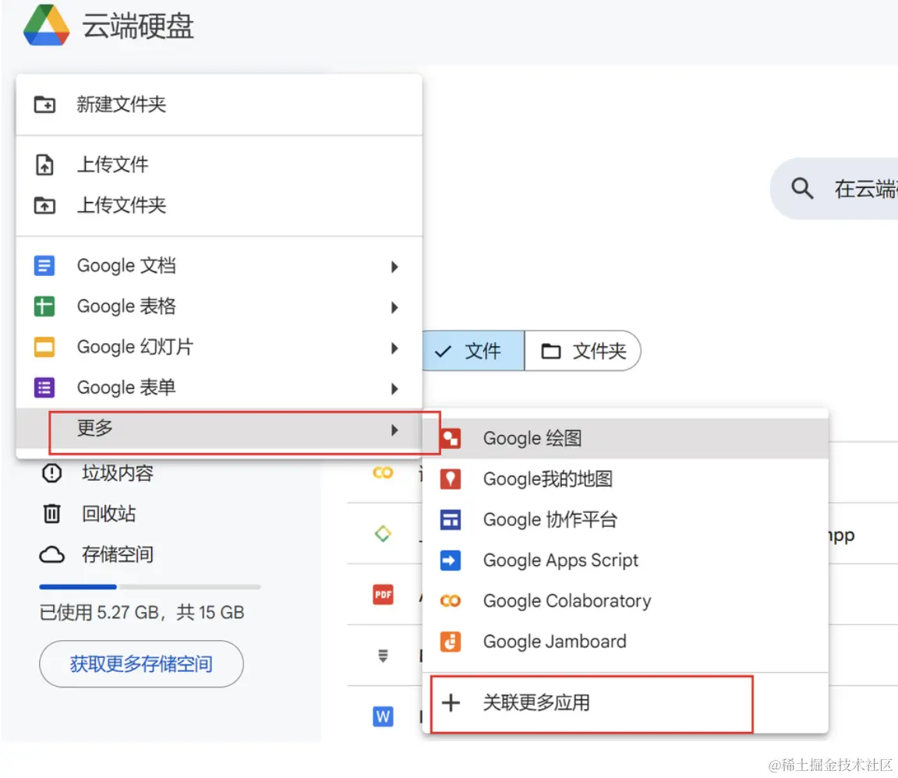The height and width of the screenshot is (778, 898).
Task: Open Google Apps Script entry
Action: [x=625, y=561]
